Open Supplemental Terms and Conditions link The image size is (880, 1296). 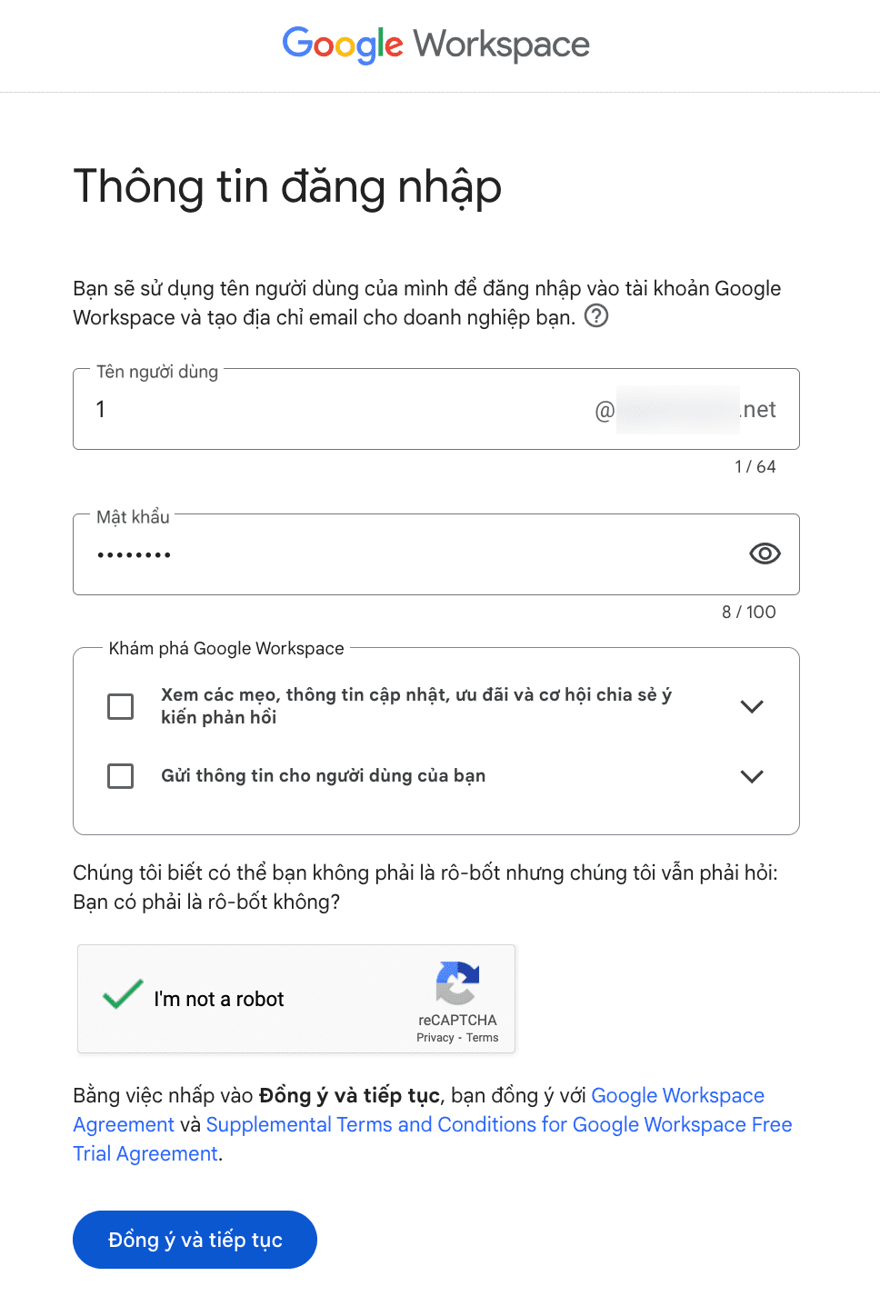(x=498, y=1125)
